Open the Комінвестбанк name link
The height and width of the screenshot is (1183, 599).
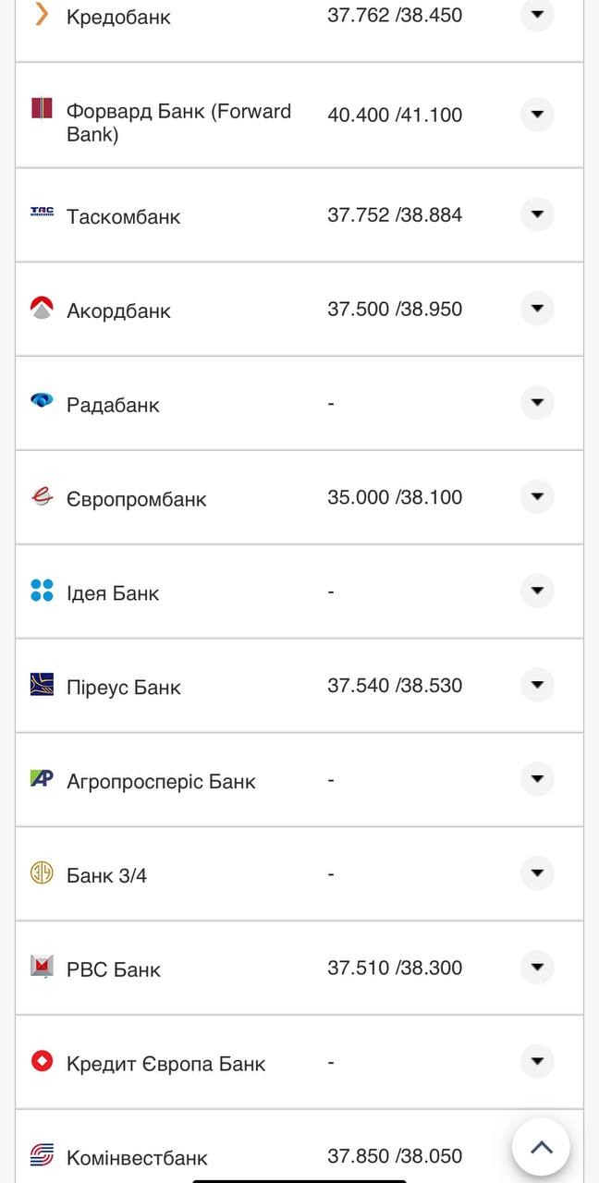[x=137, y=1158]
